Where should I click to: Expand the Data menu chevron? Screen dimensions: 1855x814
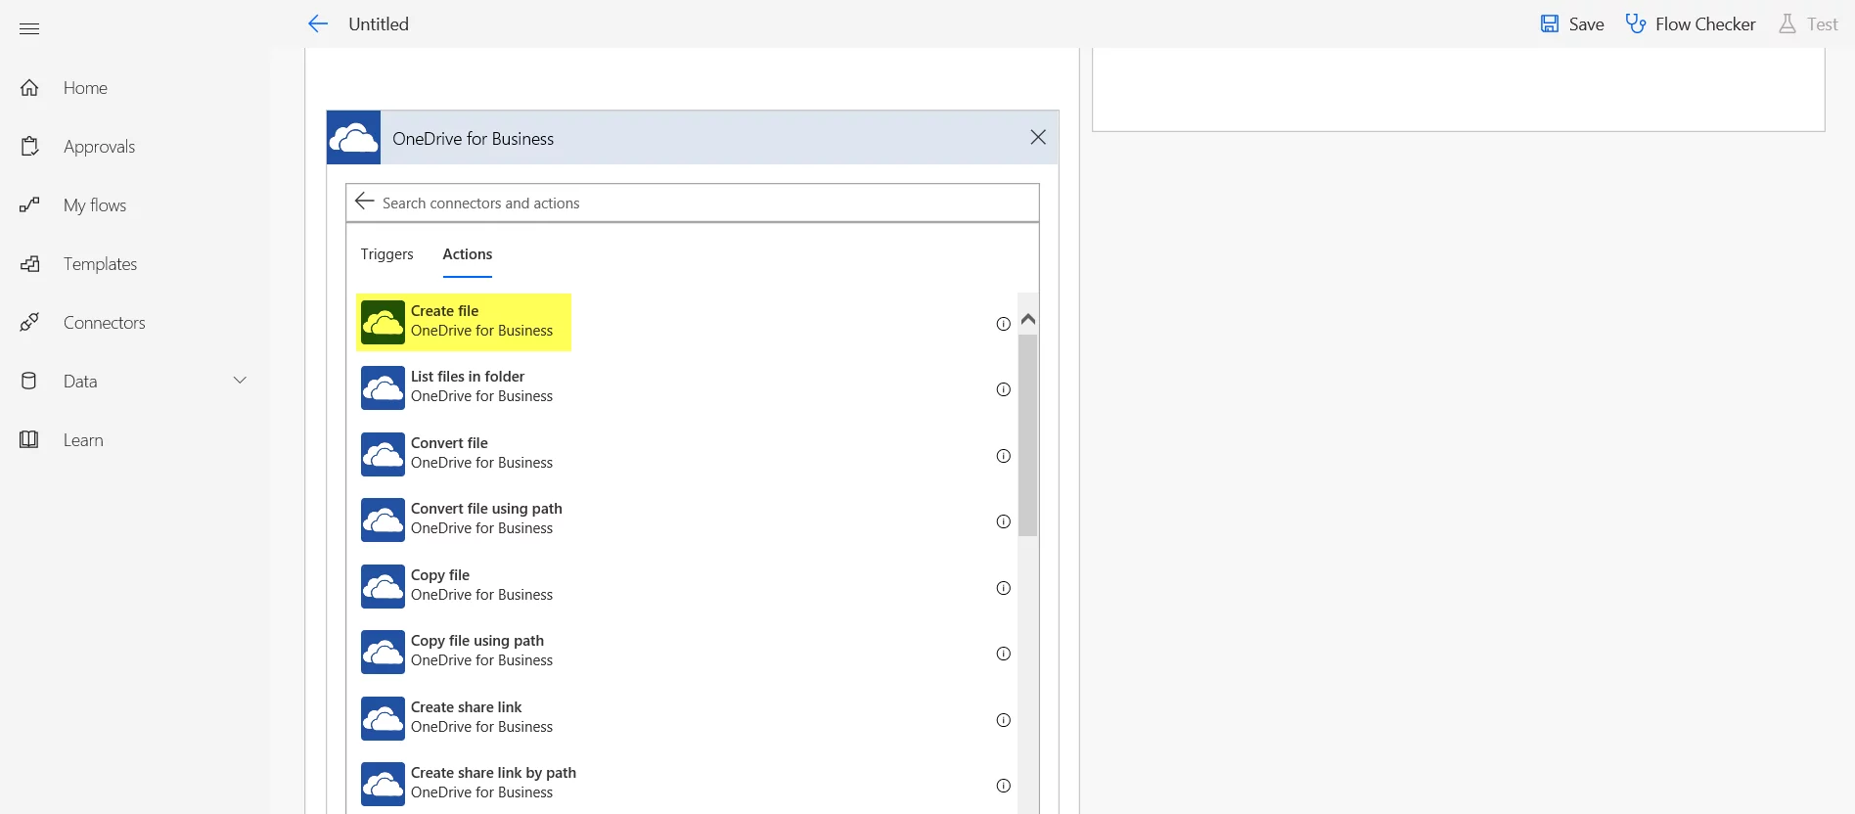pos(240,381)
